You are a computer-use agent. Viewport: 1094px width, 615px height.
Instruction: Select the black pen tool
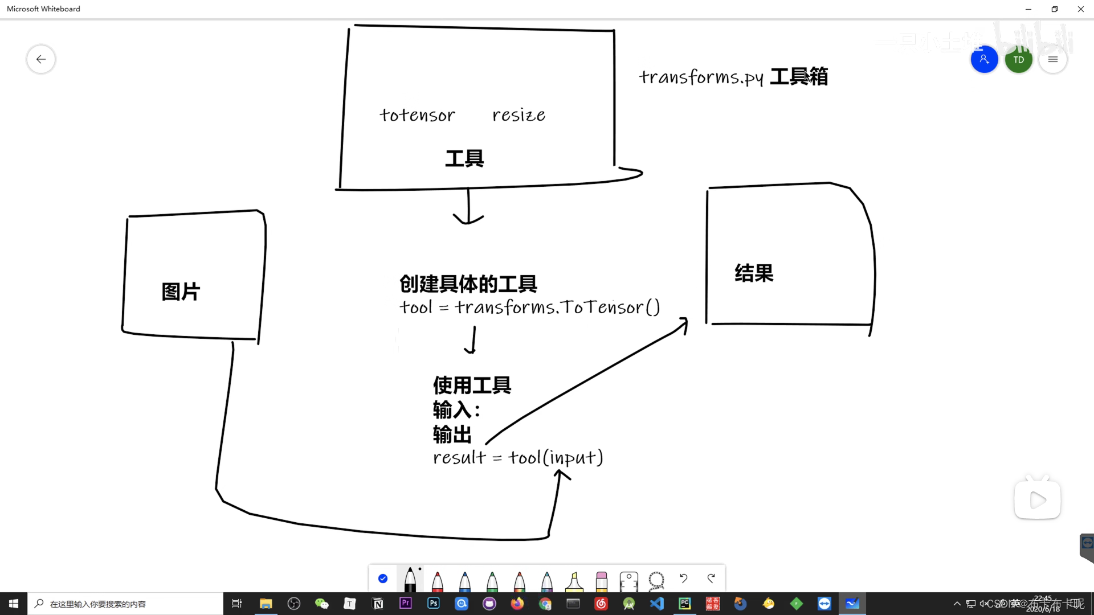click(411, 580)
